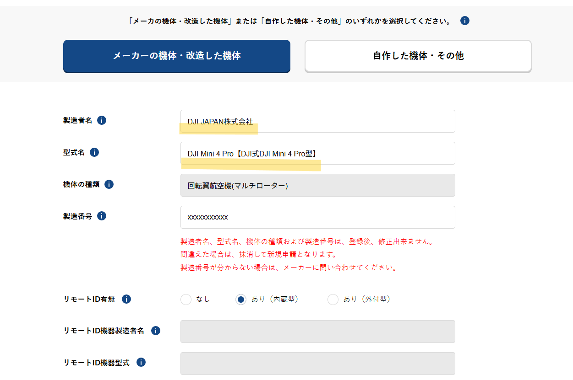Click the 型式名 field with DJI Mini 4 Pro
This screenshot has height=380, width=573.
click(317, 153)
